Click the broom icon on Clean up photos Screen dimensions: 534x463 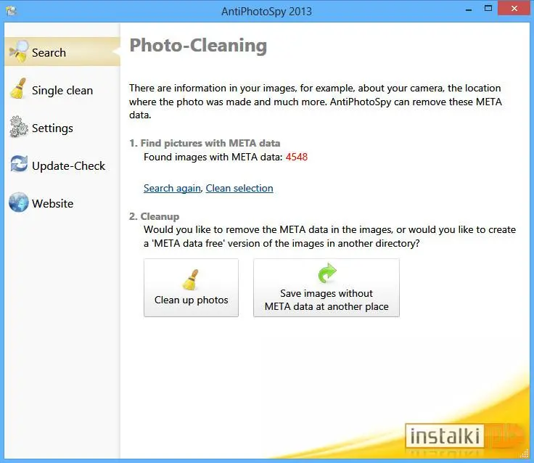191,279
